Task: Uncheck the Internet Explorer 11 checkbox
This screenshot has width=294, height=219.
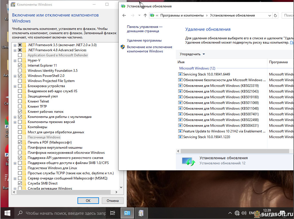Action: click(20, 66)
